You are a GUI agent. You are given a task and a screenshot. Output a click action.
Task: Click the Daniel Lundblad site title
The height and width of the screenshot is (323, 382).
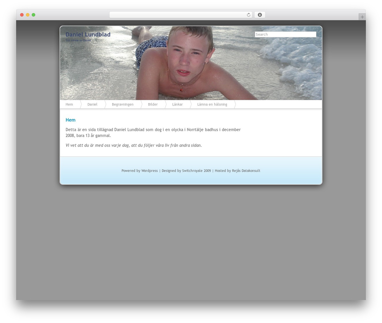click(x=88, y=35)
